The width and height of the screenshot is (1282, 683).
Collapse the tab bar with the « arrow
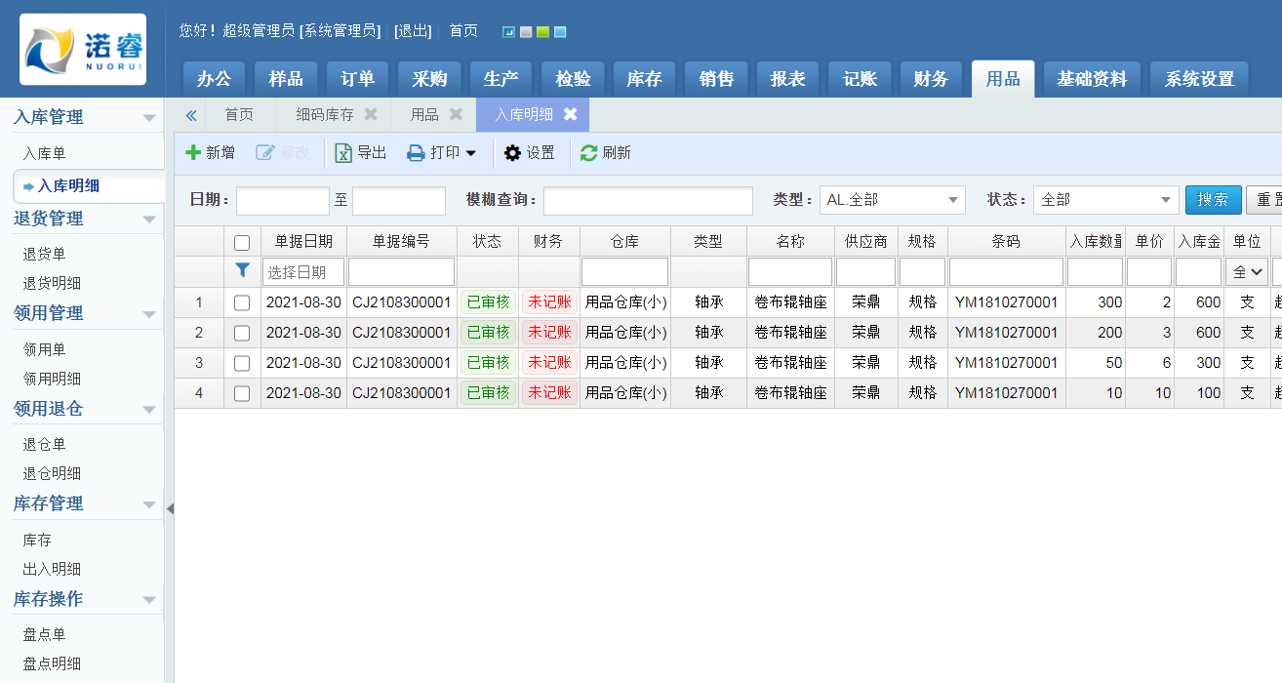(190, 114)
